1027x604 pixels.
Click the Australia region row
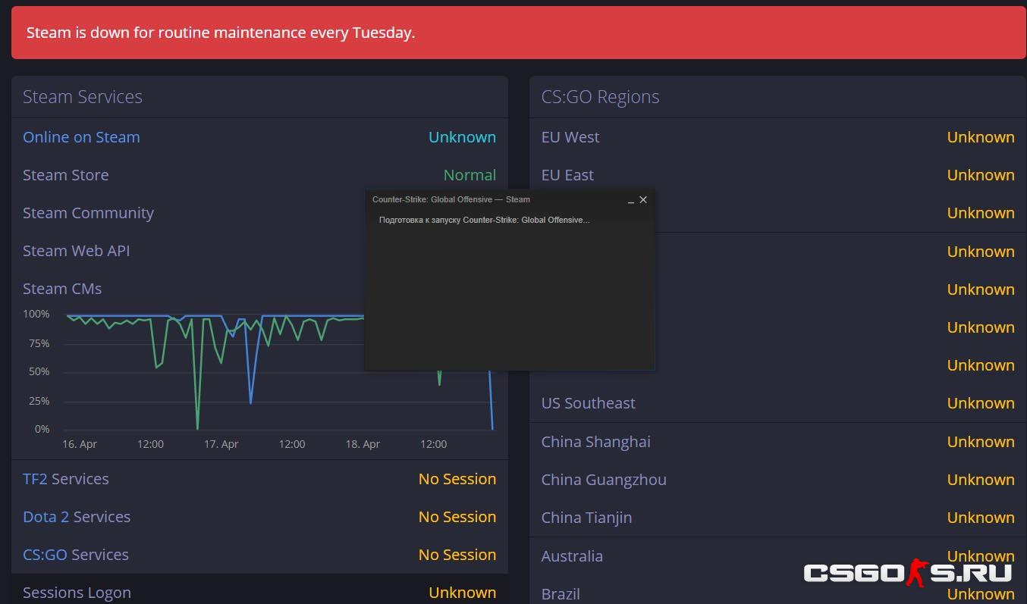[x=777, y=556]
